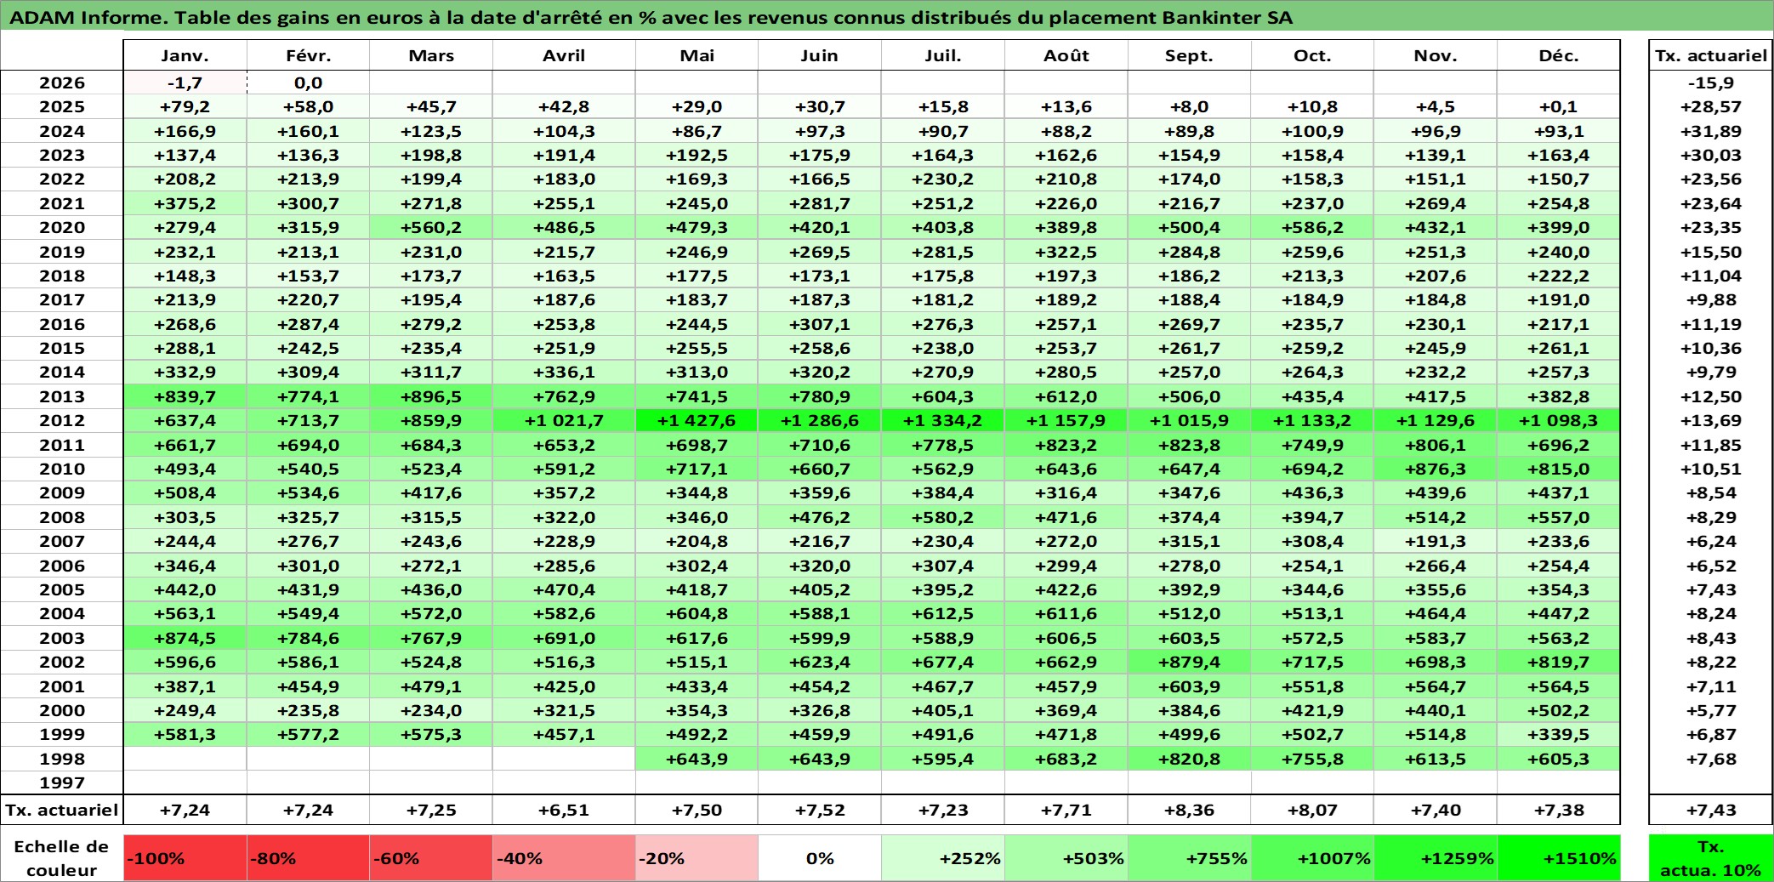This screenshot has width=1774, height=882.
Task: Click the 0% white color scale cell
Action: coord(820,858)
